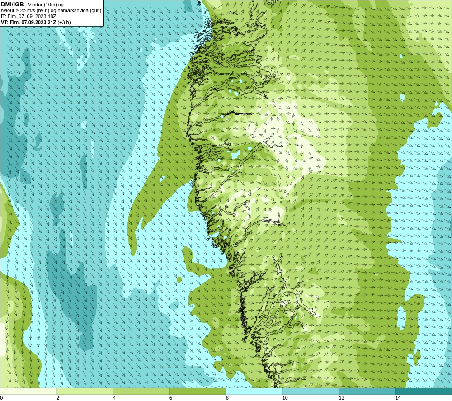
Task: Click the 4-6 m/s green legend swatch
Action: (x=141, y=391)
